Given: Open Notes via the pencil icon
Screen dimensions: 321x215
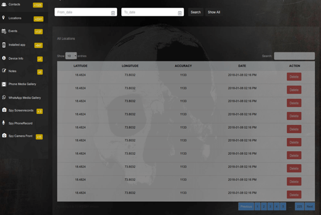Looking at the screenshot, I should pyautogui.click(x=4, y=71).
